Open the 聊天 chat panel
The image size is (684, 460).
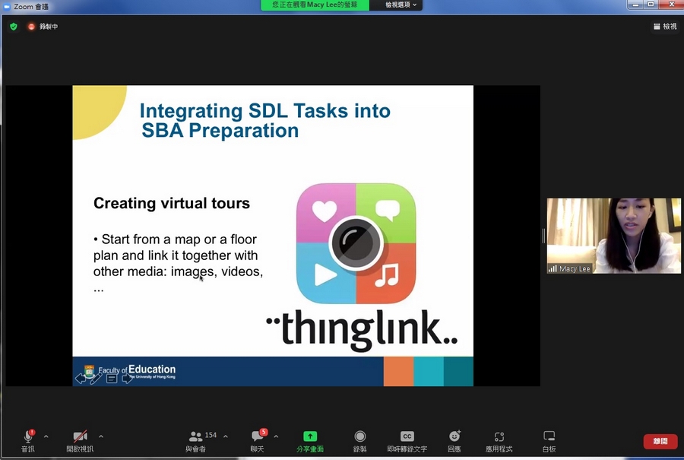258,441
